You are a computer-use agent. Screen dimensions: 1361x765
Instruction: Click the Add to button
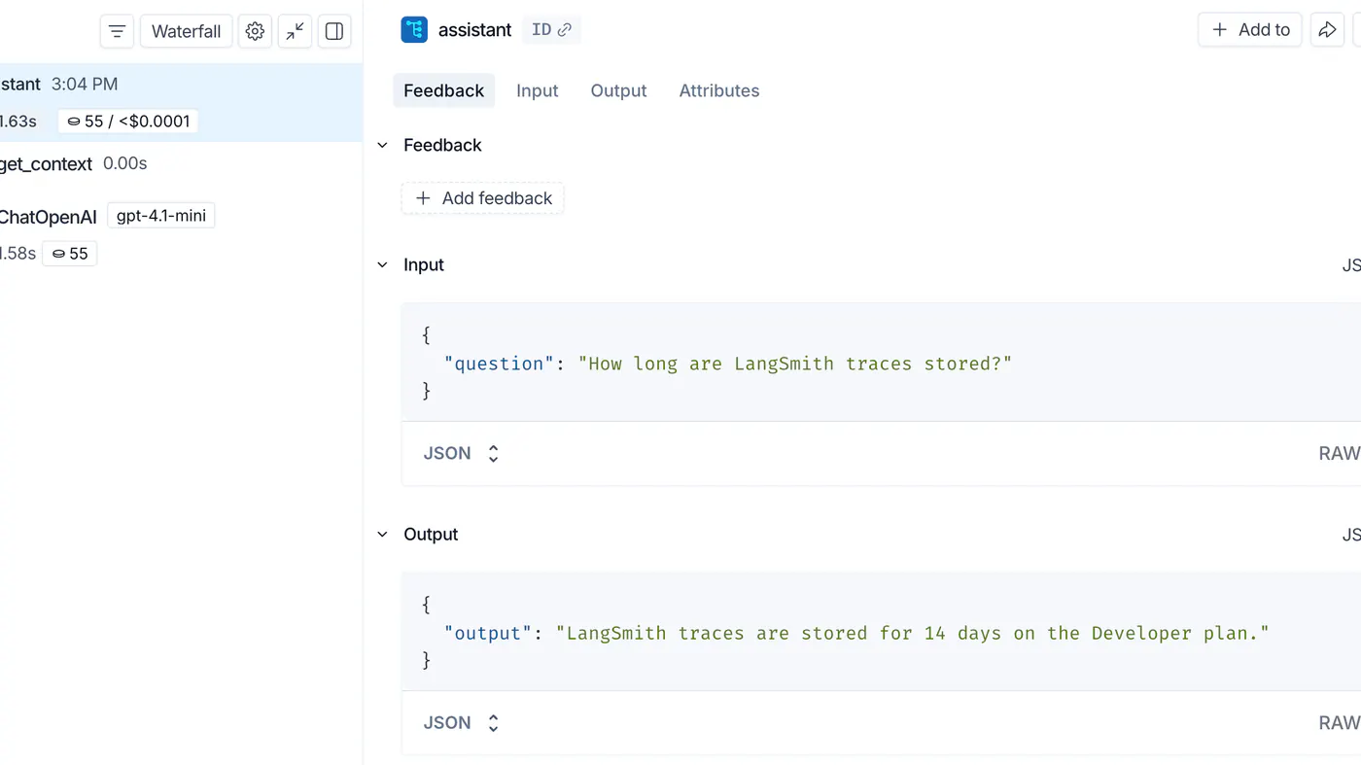[1250, 30]
